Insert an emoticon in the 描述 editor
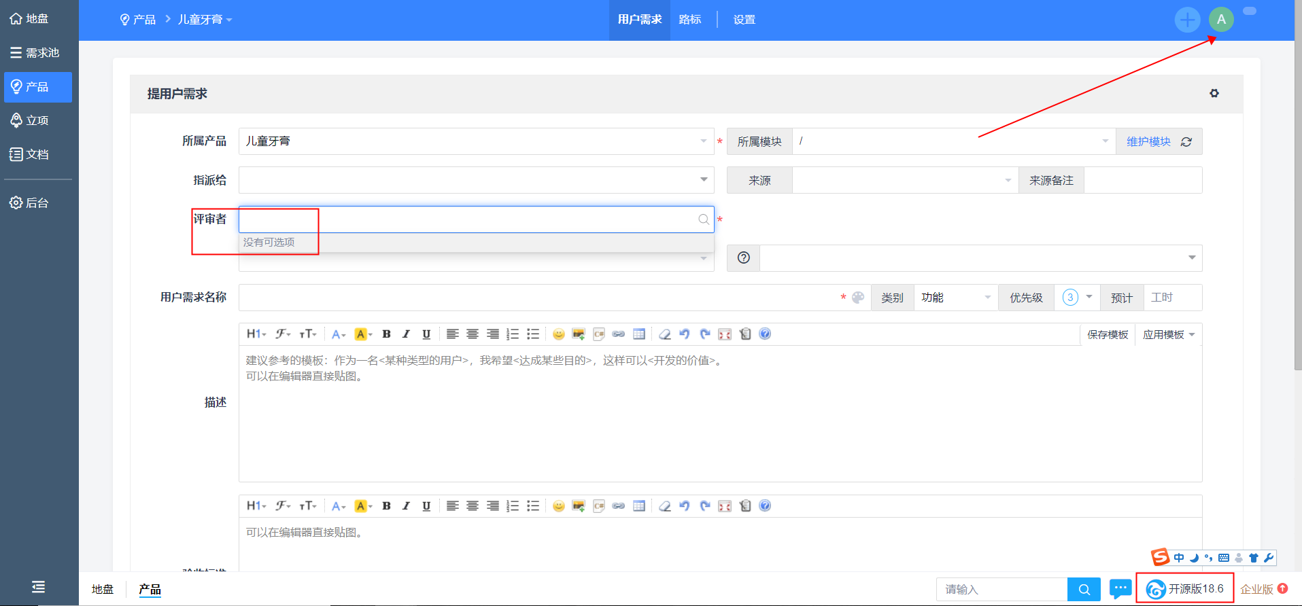1302x606 pixels. coord(558,334)
